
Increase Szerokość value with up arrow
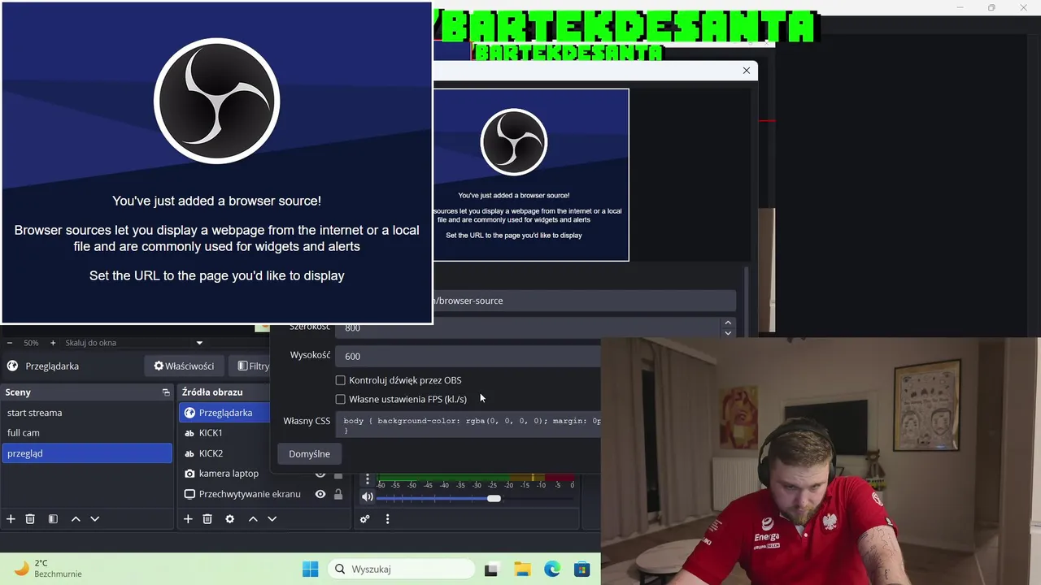click(x=728, y=323)
